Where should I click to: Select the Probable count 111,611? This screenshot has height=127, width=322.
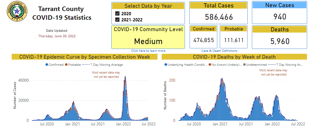click(x=234, y=40)
